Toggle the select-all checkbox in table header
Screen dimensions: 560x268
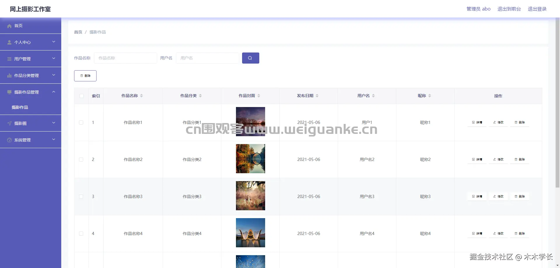coord(82,96)
